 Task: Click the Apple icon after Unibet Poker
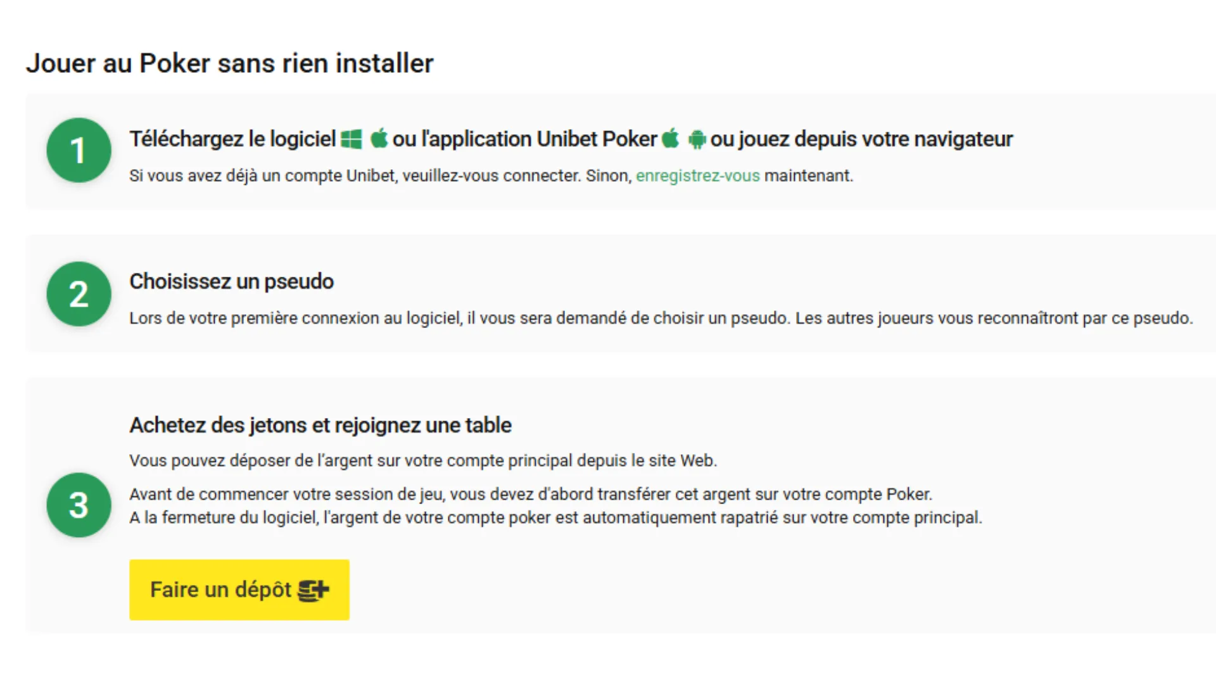click(x=670, y=137)
